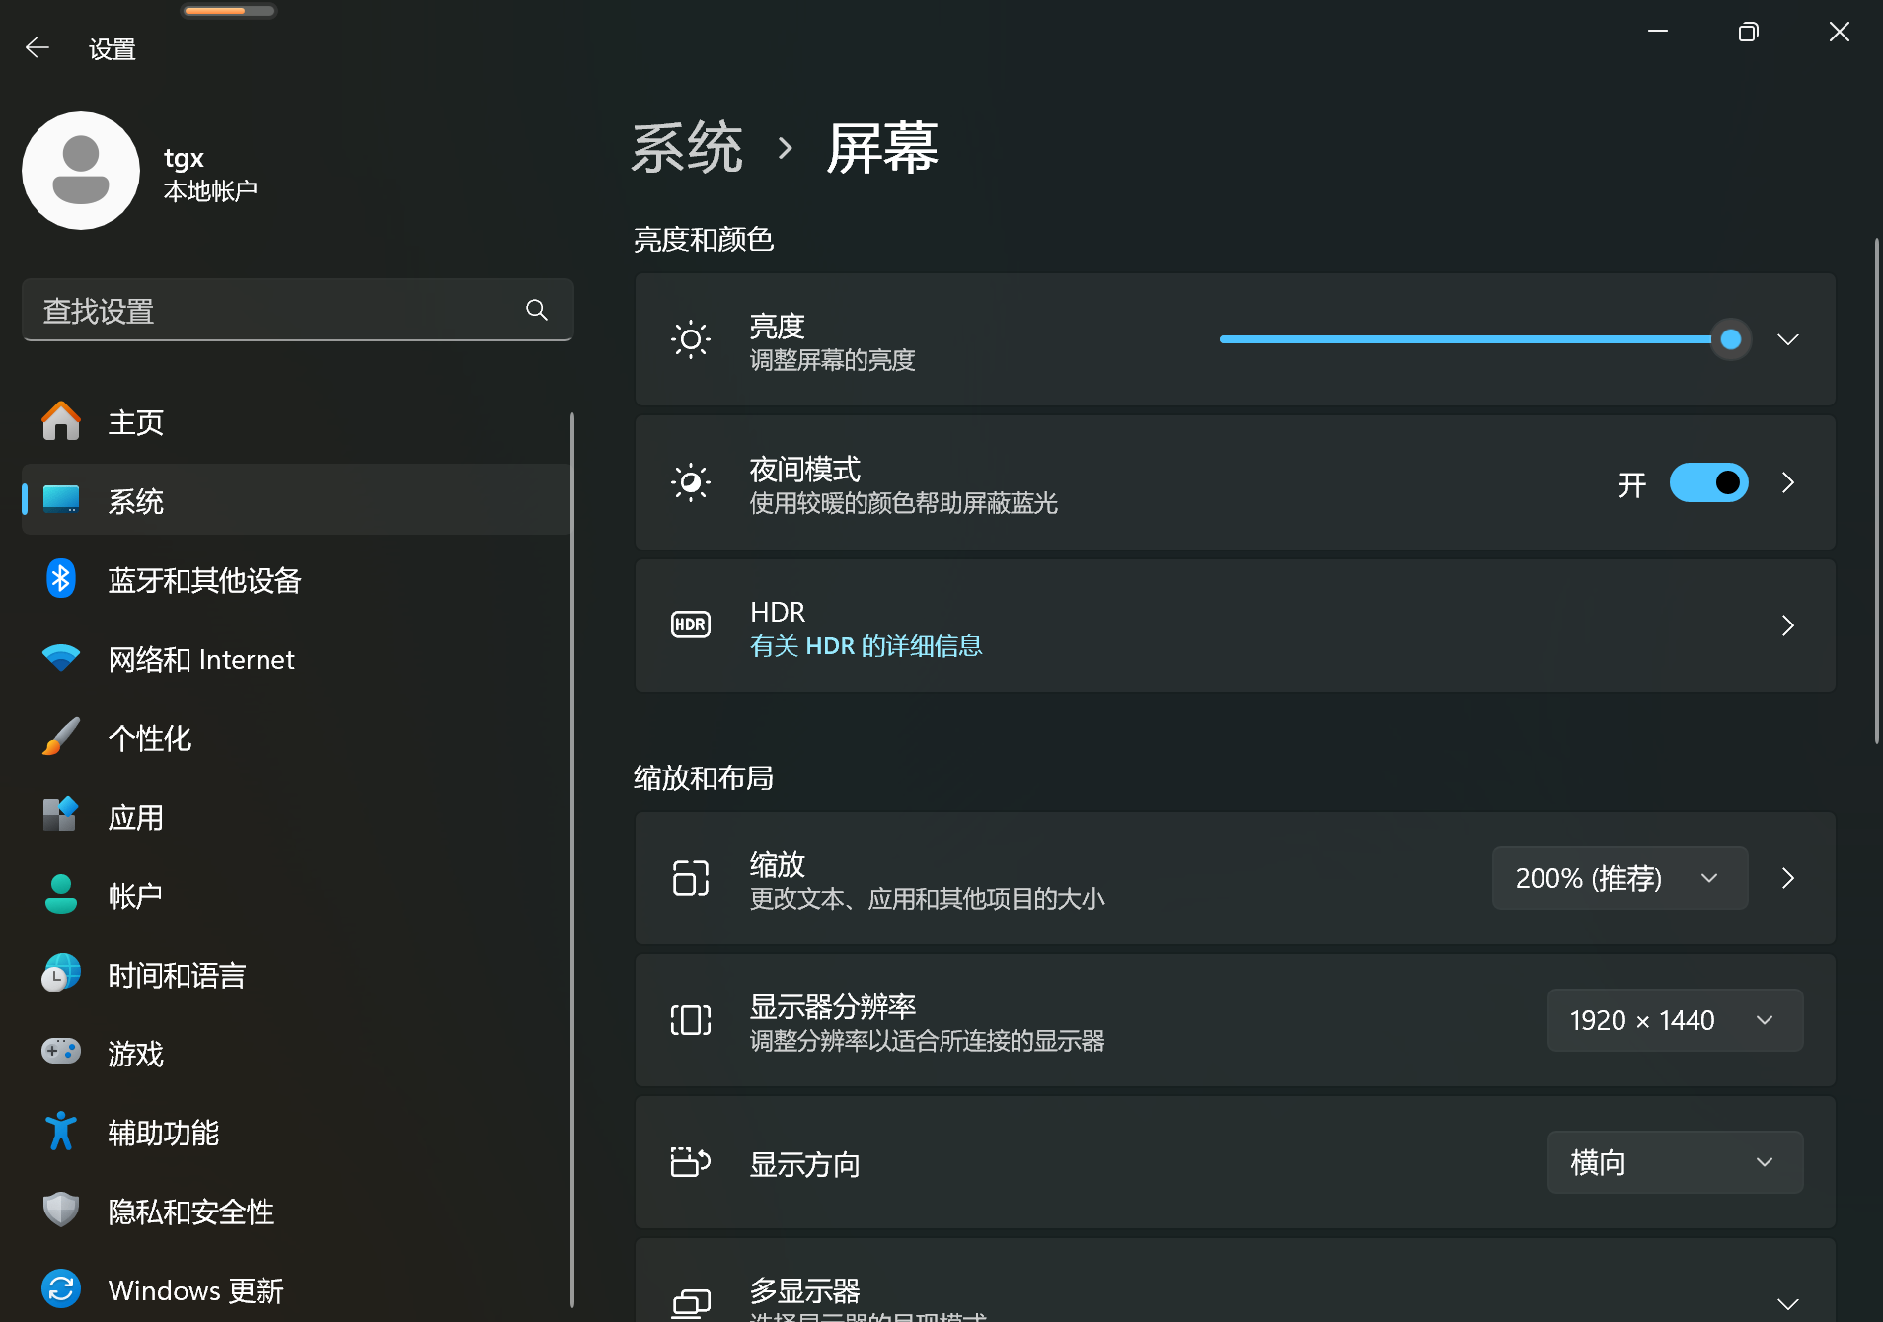Viewport: 1883px width, 1322px height.
Task: Click the 显示方向 label
Action: coord(805,1164)
